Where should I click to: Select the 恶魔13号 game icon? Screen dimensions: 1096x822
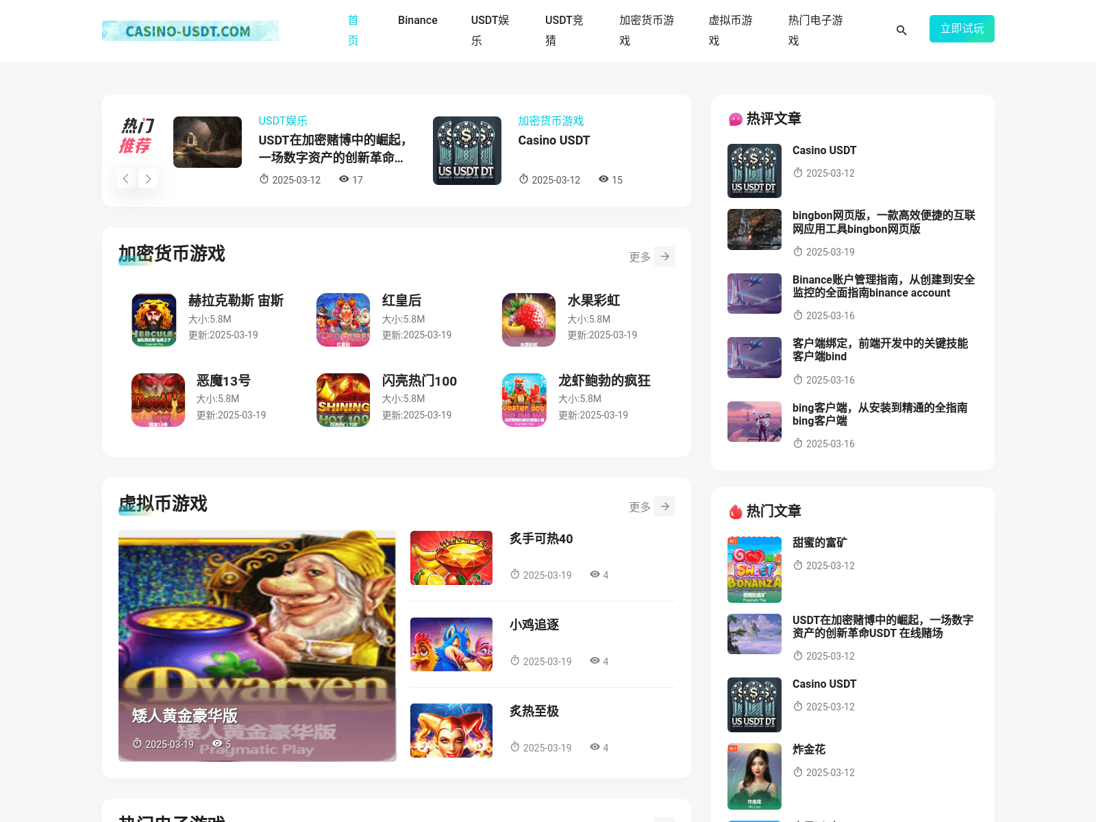pyautogui.click(x=158, y=399)
